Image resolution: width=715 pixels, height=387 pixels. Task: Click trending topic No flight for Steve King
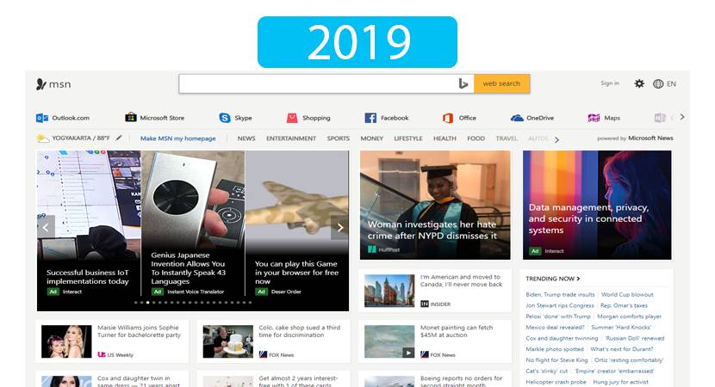click(556, 360)
